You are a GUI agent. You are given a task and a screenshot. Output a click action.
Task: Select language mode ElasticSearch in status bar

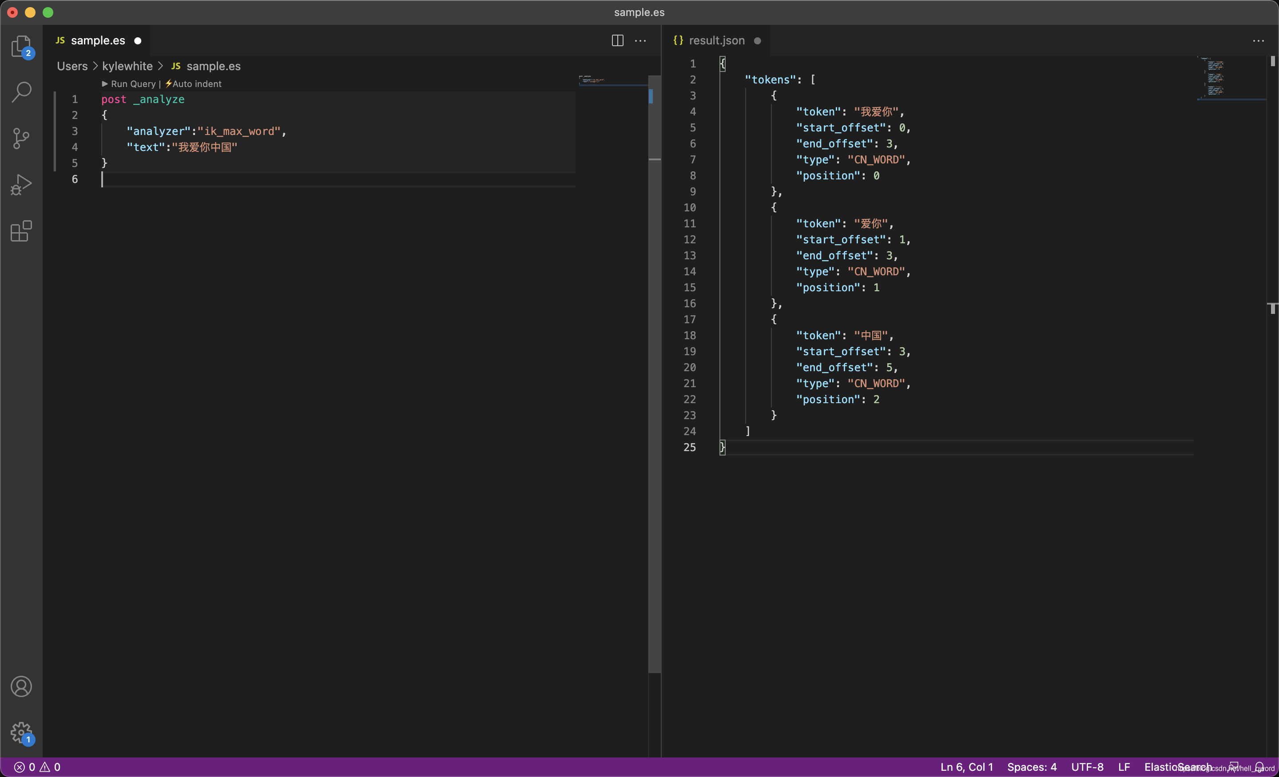[x=1178, y=767]
